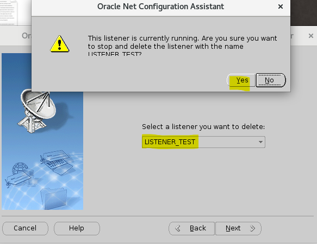Proceed with the Next button
This screenshot has width=317, height=244.
(x=238, y=228)
